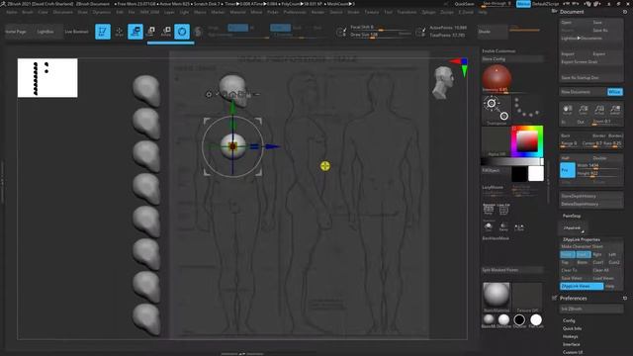Click the red material sphere

(x=497, y=78)
